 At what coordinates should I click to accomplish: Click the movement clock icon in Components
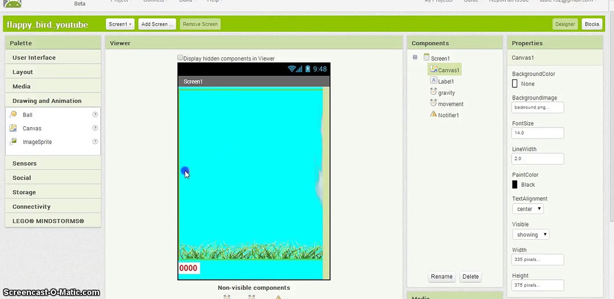pyautogui.click(x=433, y=103)
